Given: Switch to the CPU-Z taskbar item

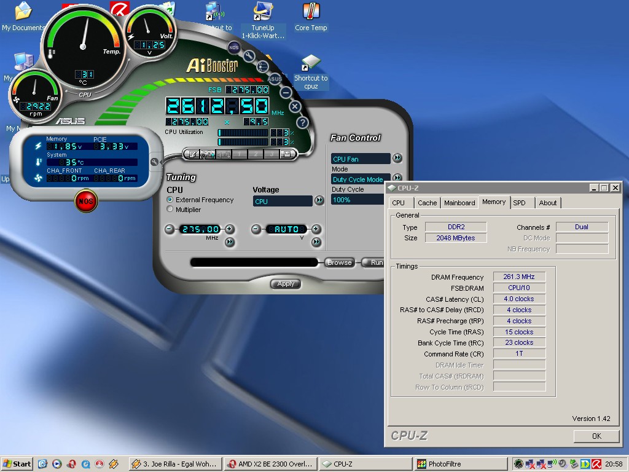Looking at the screenshot, I should click(365, 464).
